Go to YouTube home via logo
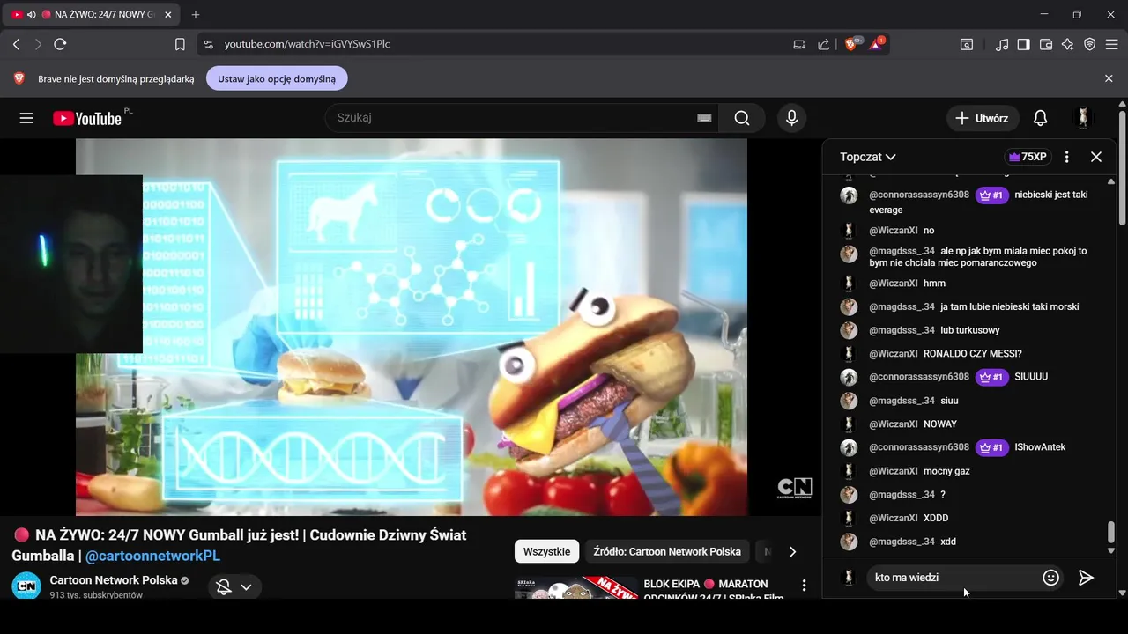Screen dimensions: 1128x634 coord(87,118)
